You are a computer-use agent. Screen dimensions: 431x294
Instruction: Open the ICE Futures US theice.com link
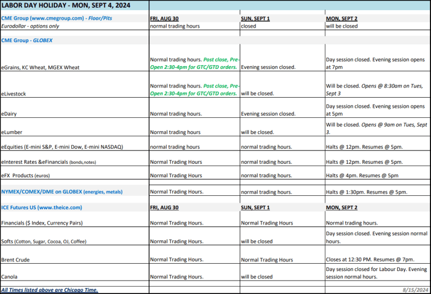tap(42, 207)
